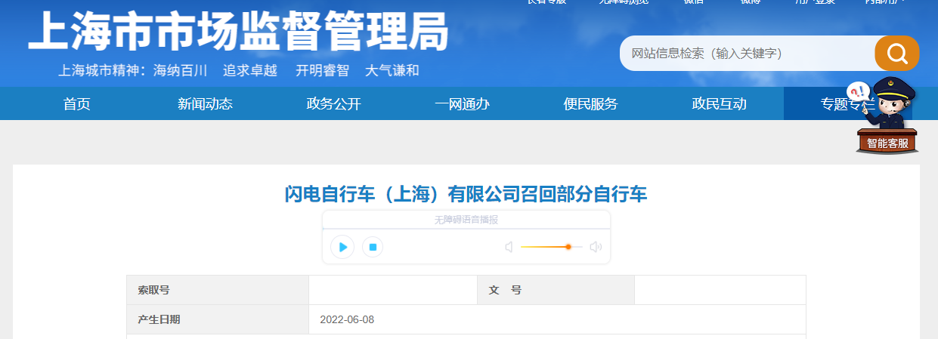Open the 政民互动 menu item
This screenshot has height=339, width=938.
click(x=720, y=104)
